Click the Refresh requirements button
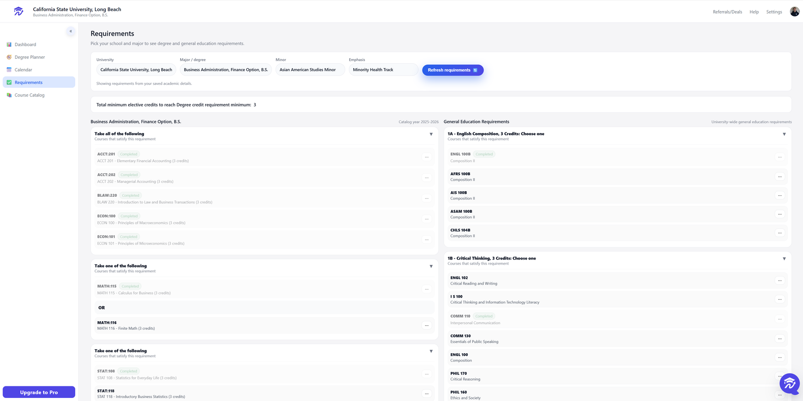This screenshot has height=401, width=803. tap(453, 70)
